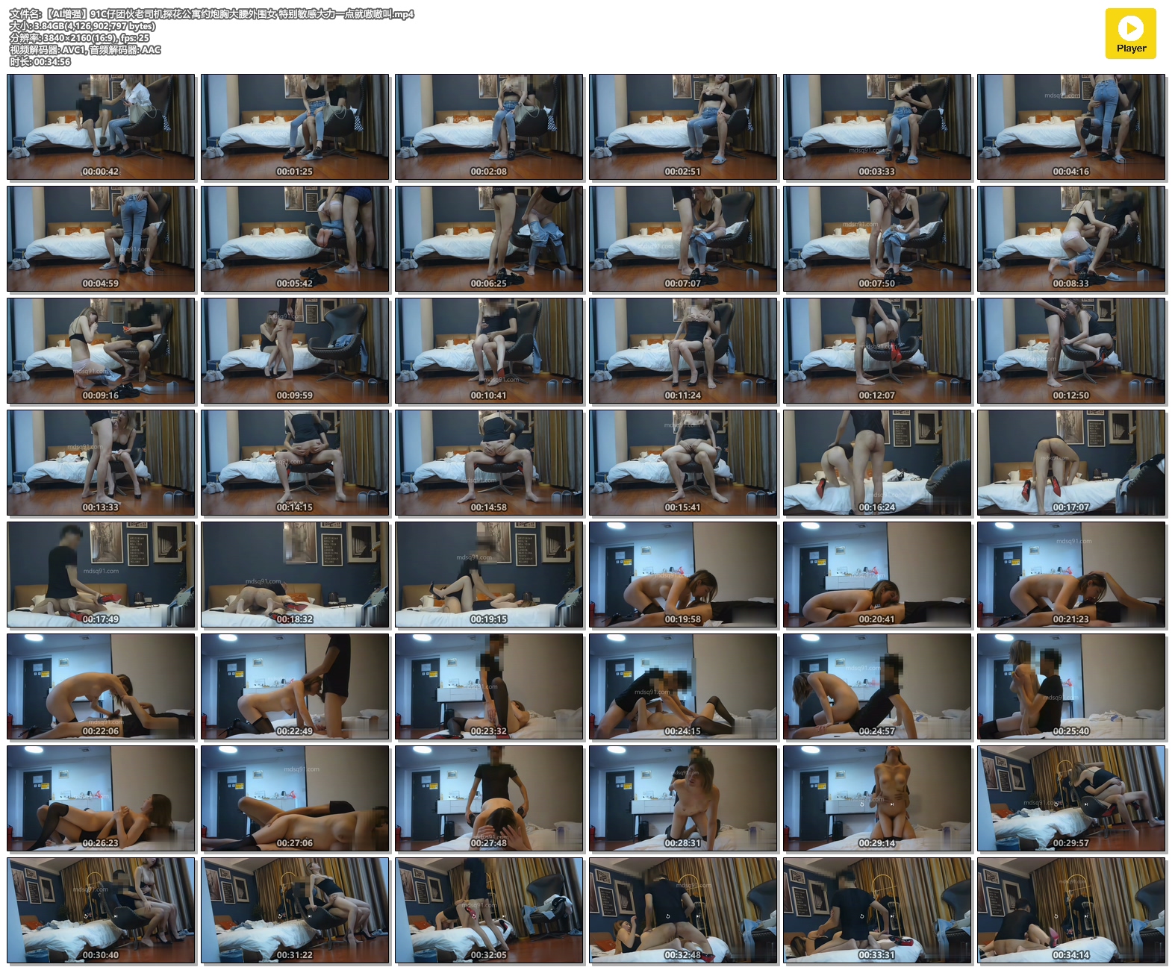Viewport: 1172px width, 970px height.
Task: Open the frame at 00:30:40
Action: [x=101, y=910]
